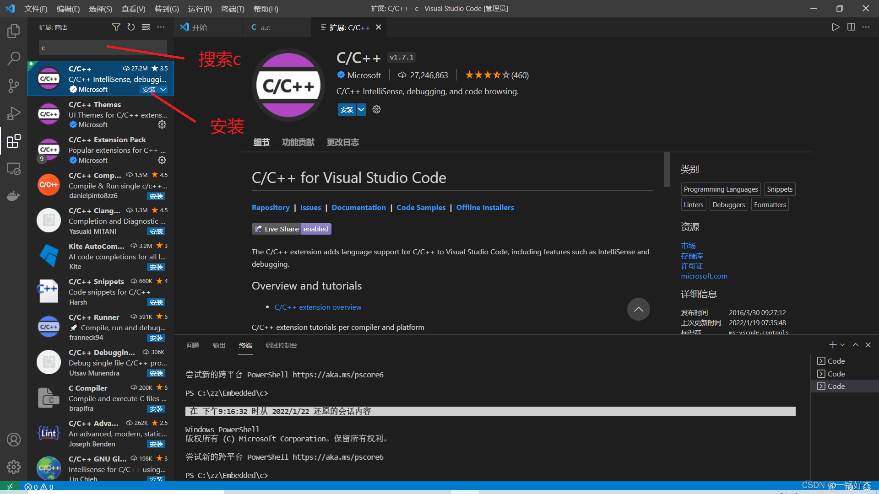Switch to the 开始 editor tab

coord(208,27)
